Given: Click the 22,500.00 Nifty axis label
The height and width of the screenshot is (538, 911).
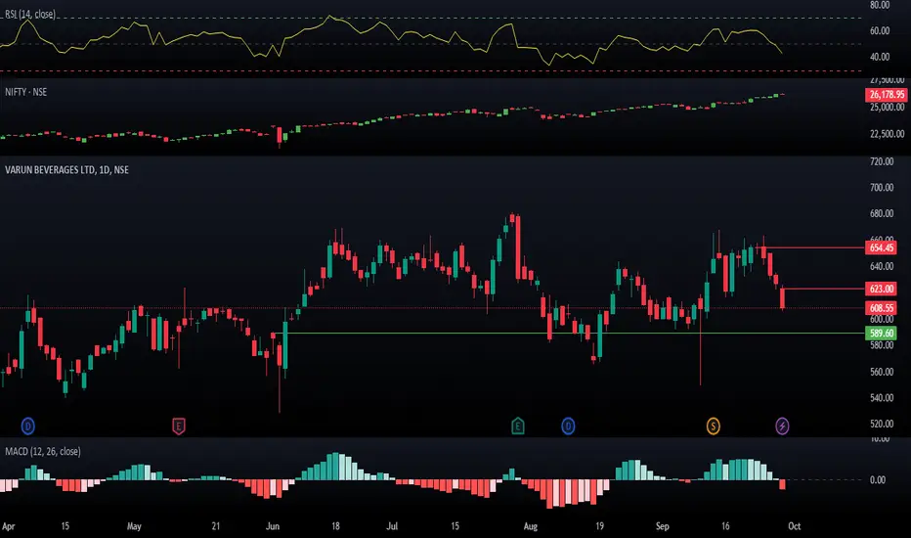Looking at the screenshot, I should coord(887,134).
